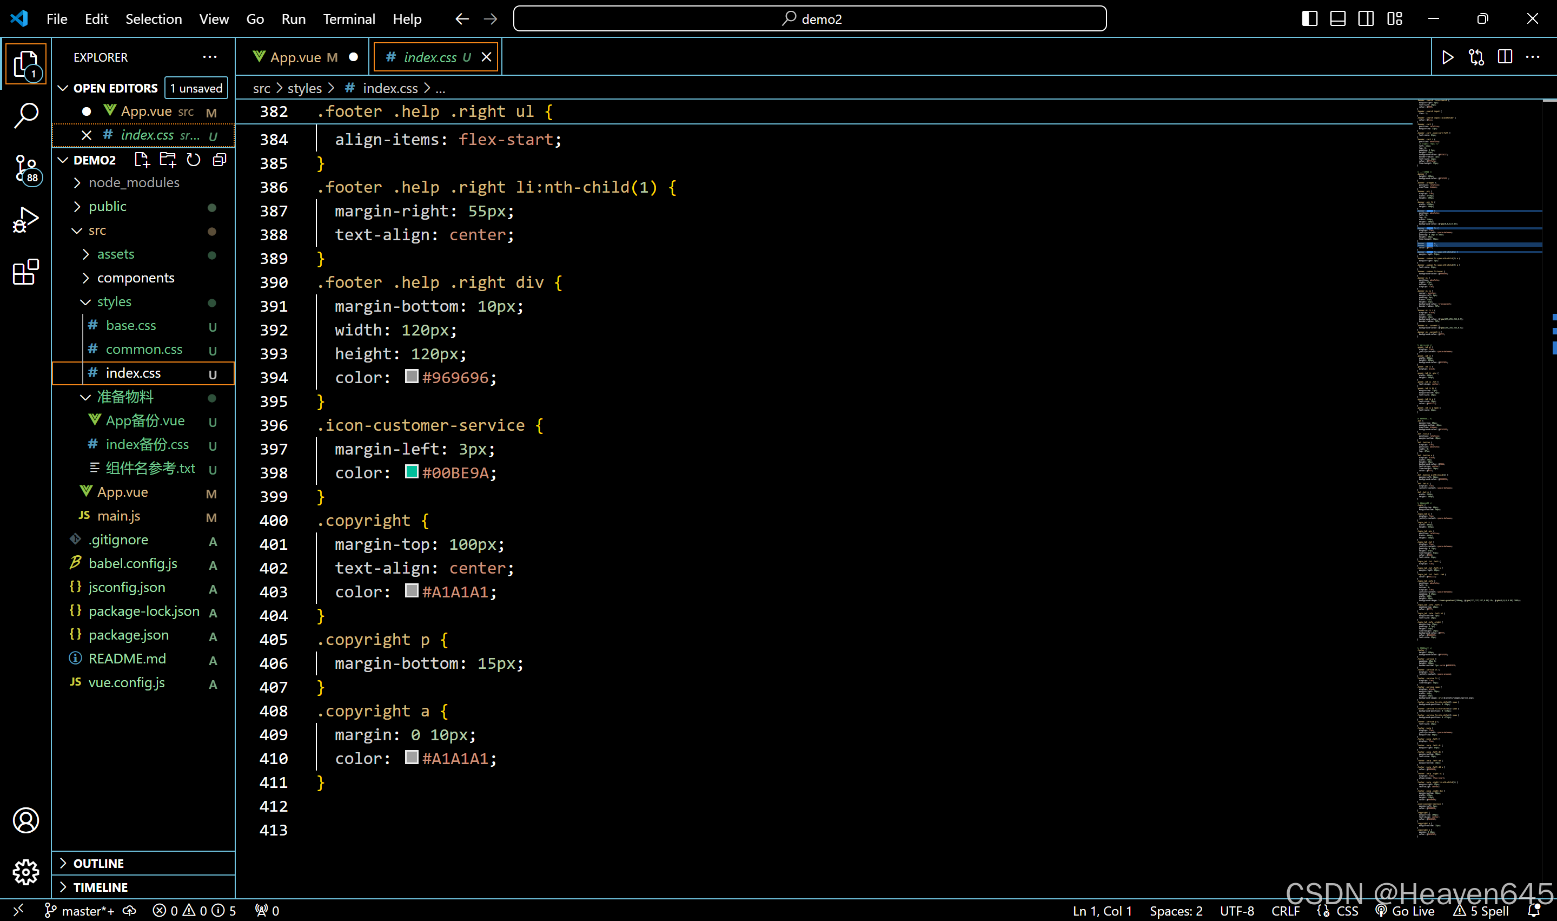Viewport: 1557px width, 921px height.
Task: Expand the node_modules folder
Action: pyautogui.click(x=77, y=183)
